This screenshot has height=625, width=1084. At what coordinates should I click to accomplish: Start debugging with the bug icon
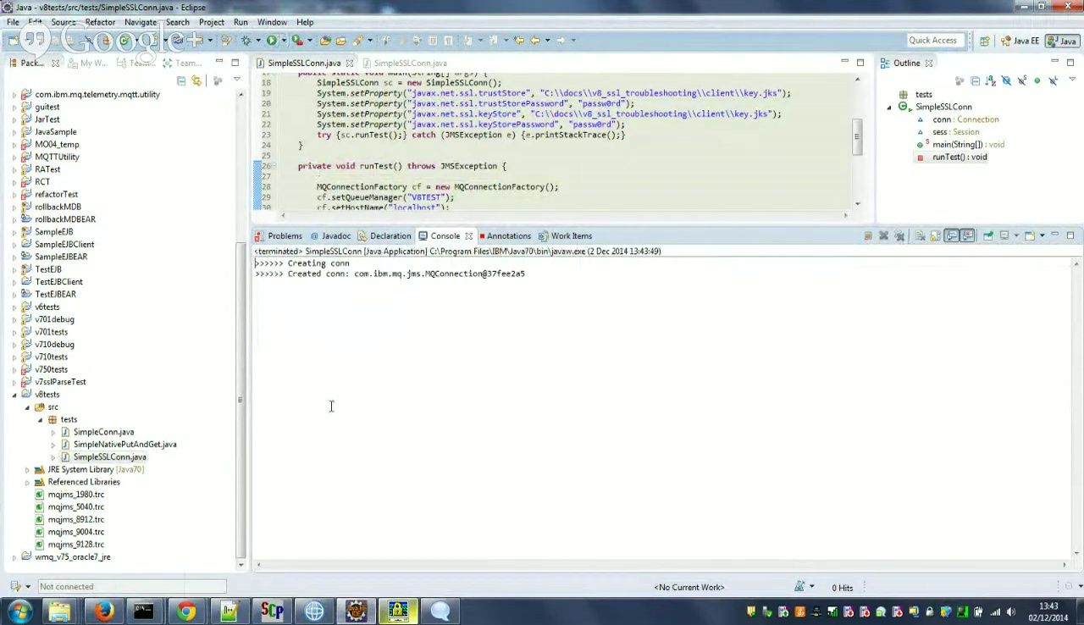[246, 40]
